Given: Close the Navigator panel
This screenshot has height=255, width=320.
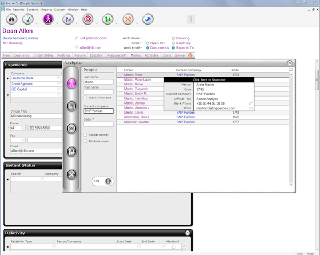Looking at the screenshot, I should pyautogui.click(x=290, y=63).
